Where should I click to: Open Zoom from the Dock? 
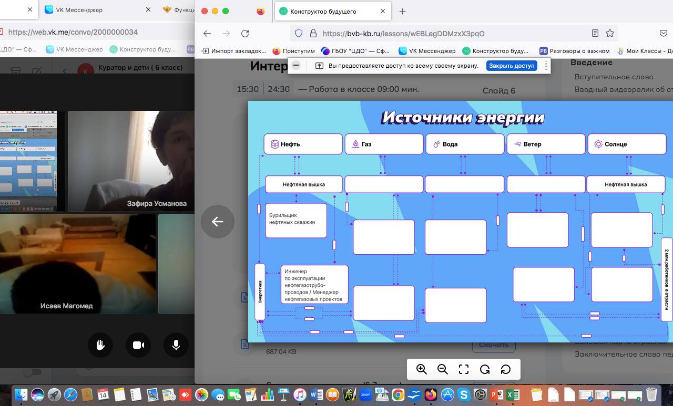(x=365, y=394)
